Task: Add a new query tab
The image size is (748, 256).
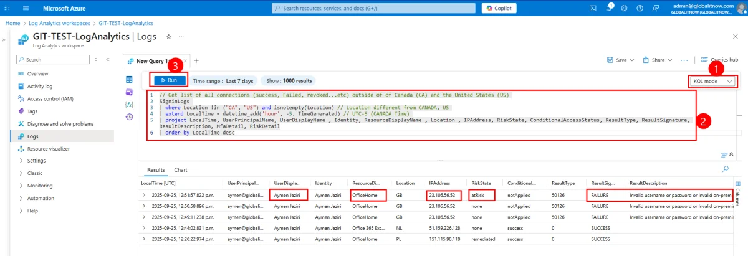Action: point(196,60)
